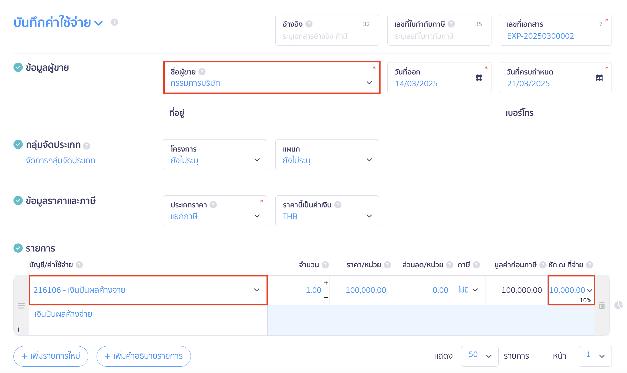Click จัดการกลุ่มจัดประเภท link
The width and height of the screenshot is (627, 373).
click(x=60, y=160)
